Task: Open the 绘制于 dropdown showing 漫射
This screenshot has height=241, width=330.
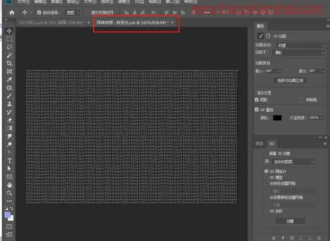Action: pyautogui.click(x=298, y=53)
